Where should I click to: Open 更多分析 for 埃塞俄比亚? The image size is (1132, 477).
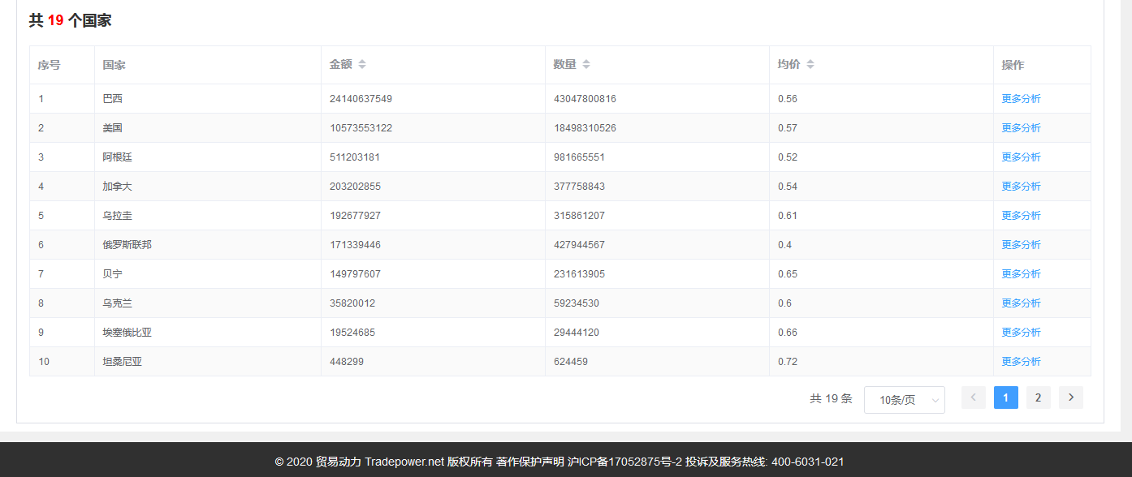(x=1021, y=333)
